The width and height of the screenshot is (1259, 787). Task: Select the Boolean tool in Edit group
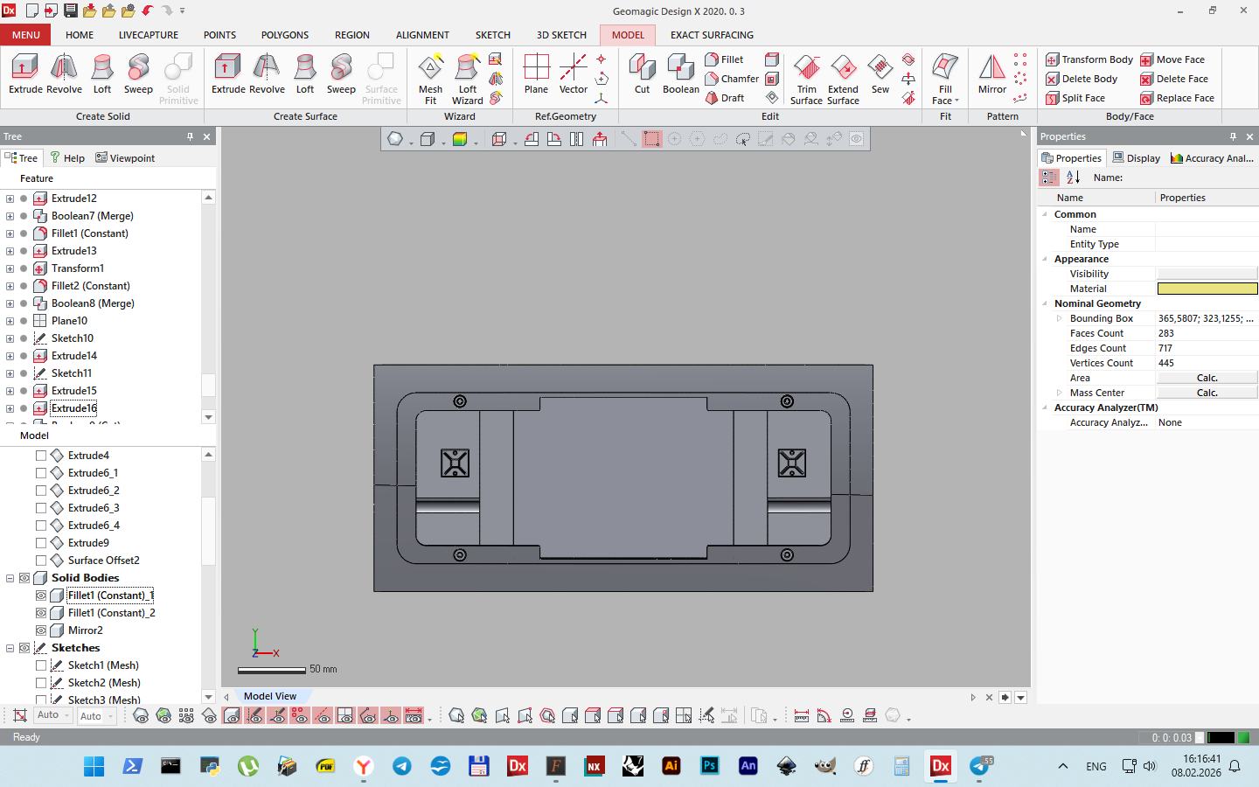[680, 77]
